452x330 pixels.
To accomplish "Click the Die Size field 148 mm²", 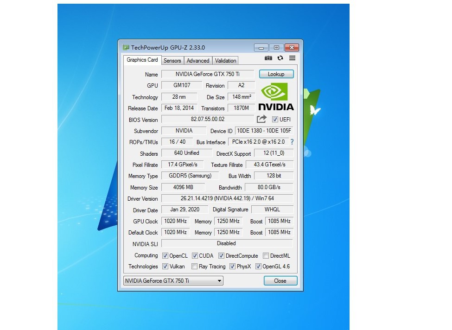I will [x=242, y=97].
